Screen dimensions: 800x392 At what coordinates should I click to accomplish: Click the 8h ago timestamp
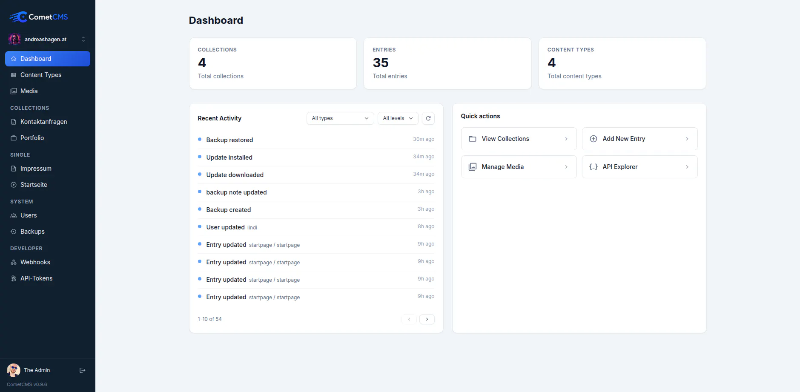(x=426, y=226)
